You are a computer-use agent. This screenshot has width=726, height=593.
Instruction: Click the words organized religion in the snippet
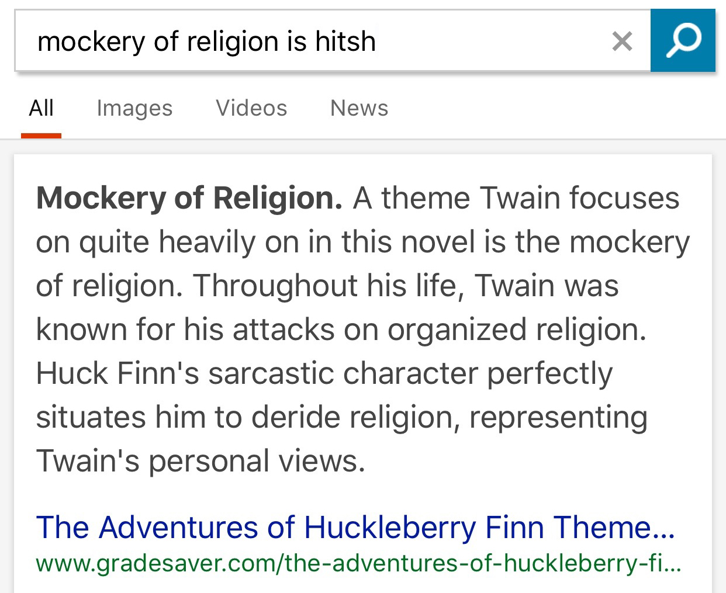[x=517, y=330]
